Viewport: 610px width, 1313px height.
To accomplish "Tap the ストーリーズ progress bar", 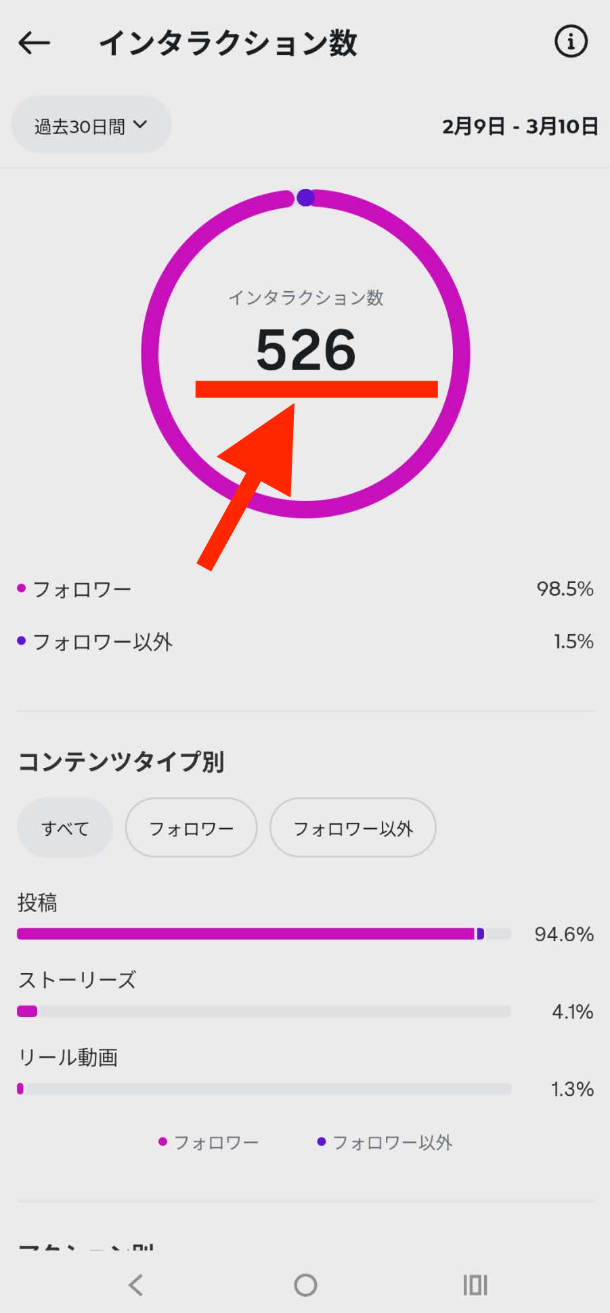I will 263,1012.
